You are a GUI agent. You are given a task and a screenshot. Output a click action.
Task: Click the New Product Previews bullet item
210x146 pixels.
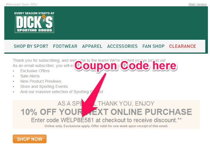(41, 81)
